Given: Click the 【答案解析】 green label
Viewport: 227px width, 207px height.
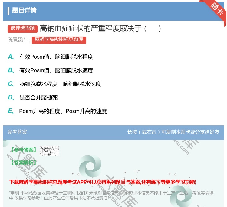Looking at the screenshot, I should [x=24, y=163].
